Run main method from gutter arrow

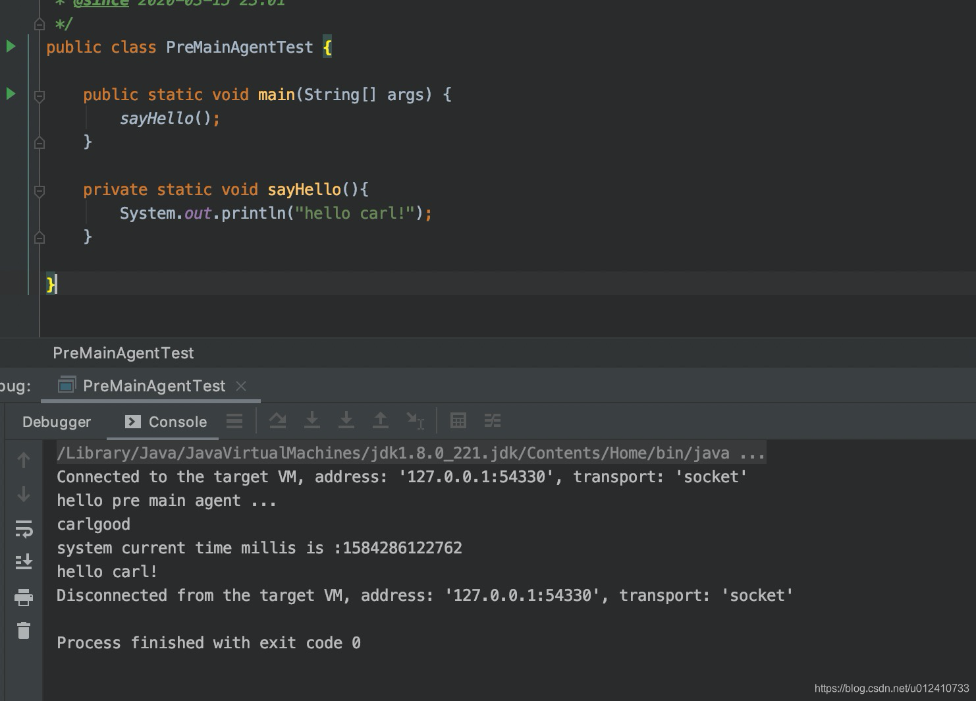11,94
